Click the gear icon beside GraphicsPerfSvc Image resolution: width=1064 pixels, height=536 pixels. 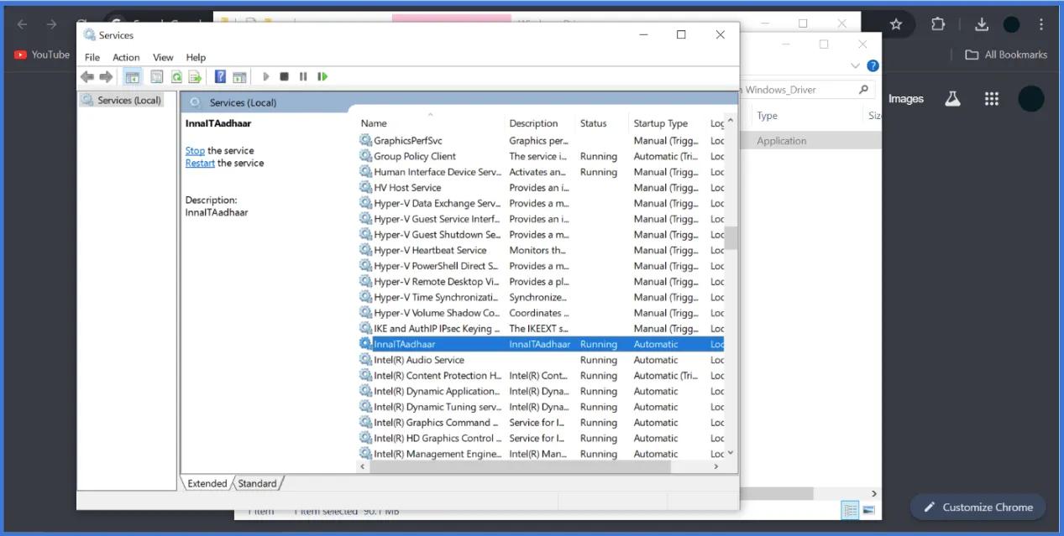click(x=365, y=140)
